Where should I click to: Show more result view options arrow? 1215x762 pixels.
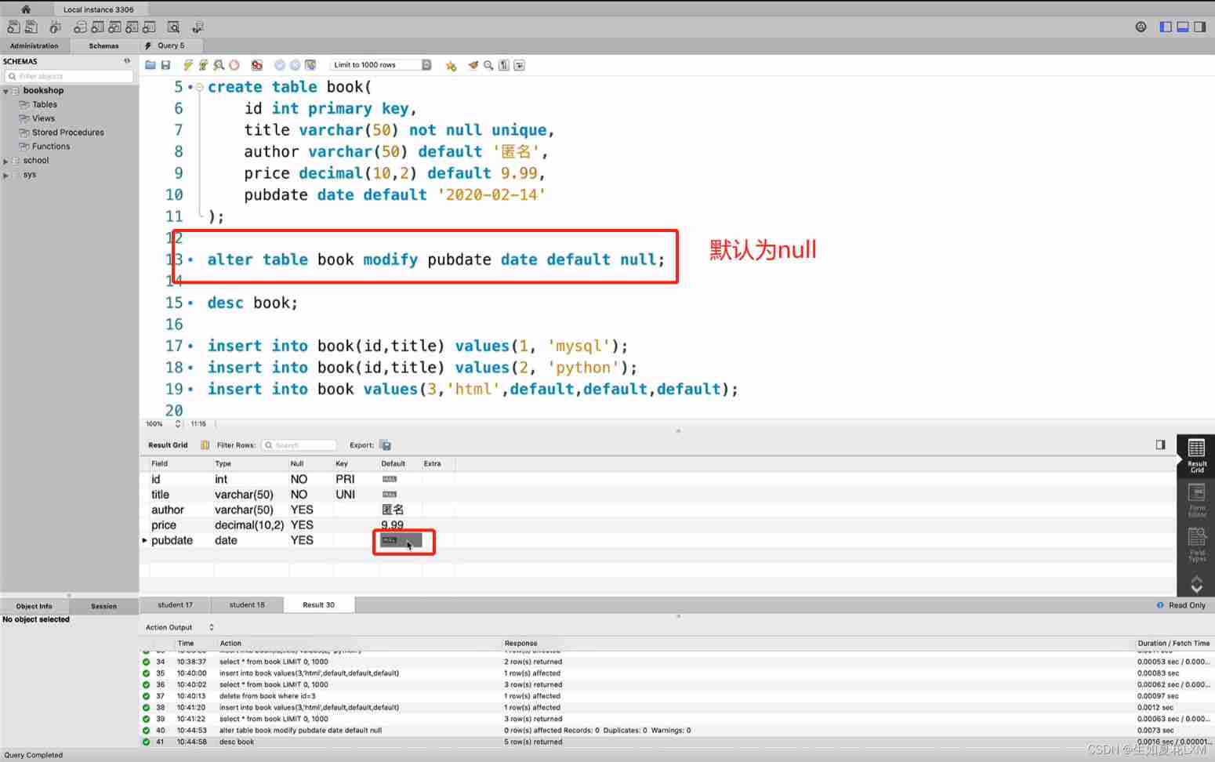1196,584
